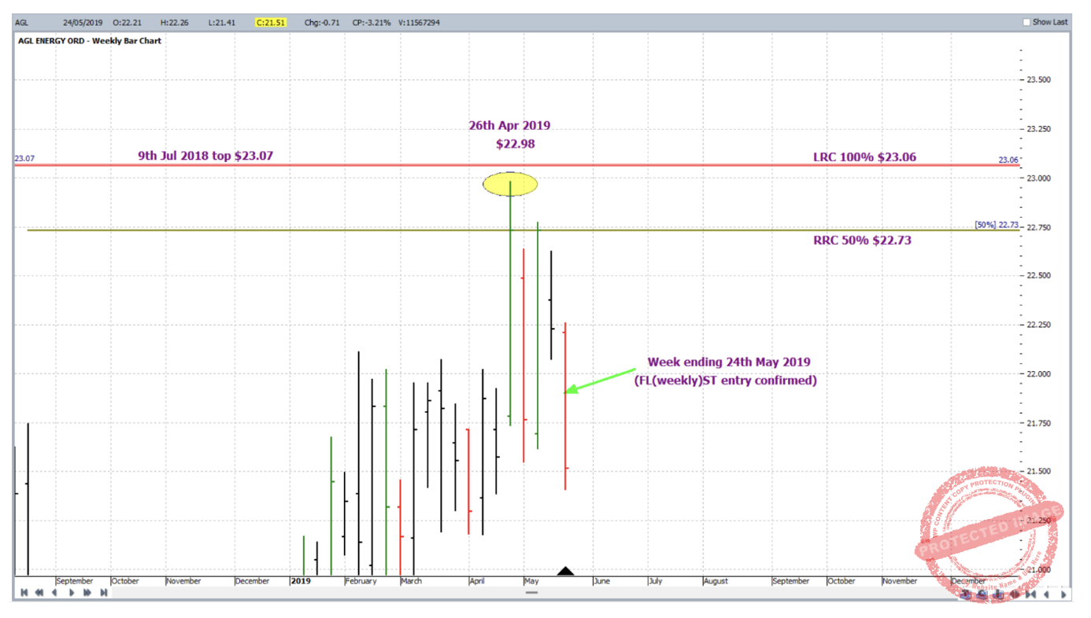Screen dimensions: 1091x618
Task: Click the rewind double-left arrow icon
Action: coord(39,593)
